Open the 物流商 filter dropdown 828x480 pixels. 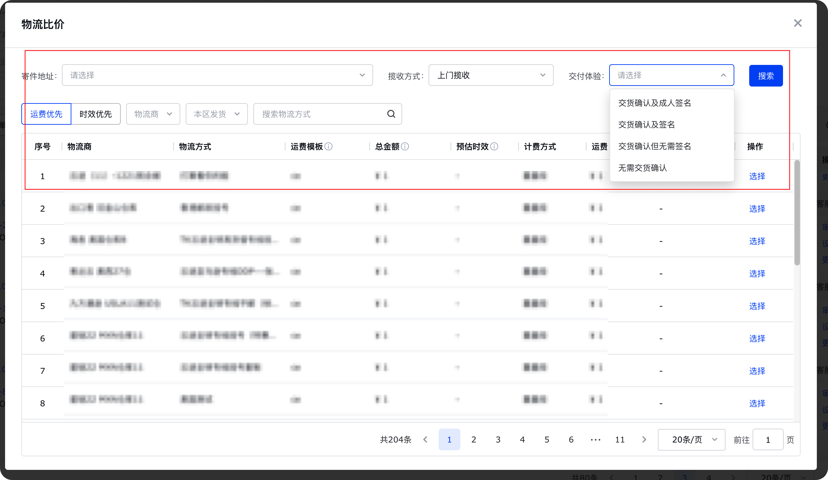[153, 114]
